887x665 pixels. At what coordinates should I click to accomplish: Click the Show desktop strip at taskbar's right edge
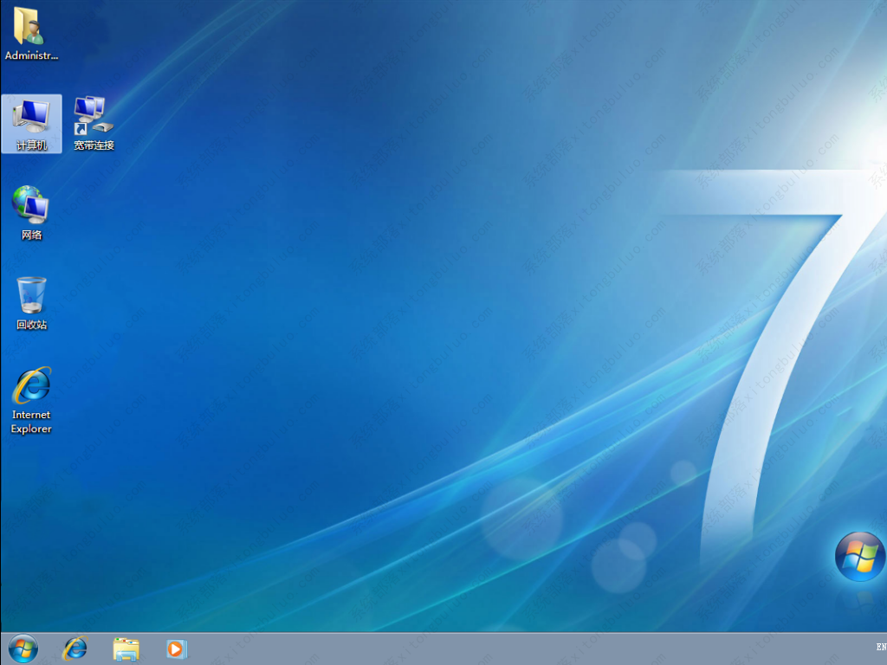point(885,649)
